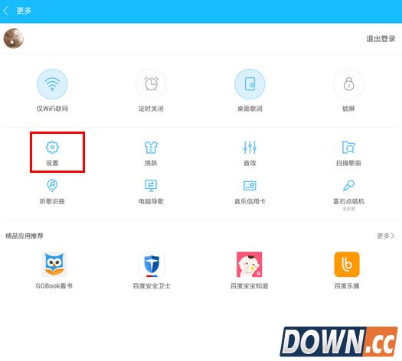Open 扫描歌曲 via the folder search icon

point(348,147)
